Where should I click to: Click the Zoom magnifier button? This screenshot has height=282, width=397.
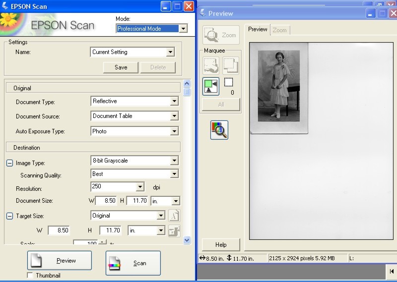click(221, 35)
